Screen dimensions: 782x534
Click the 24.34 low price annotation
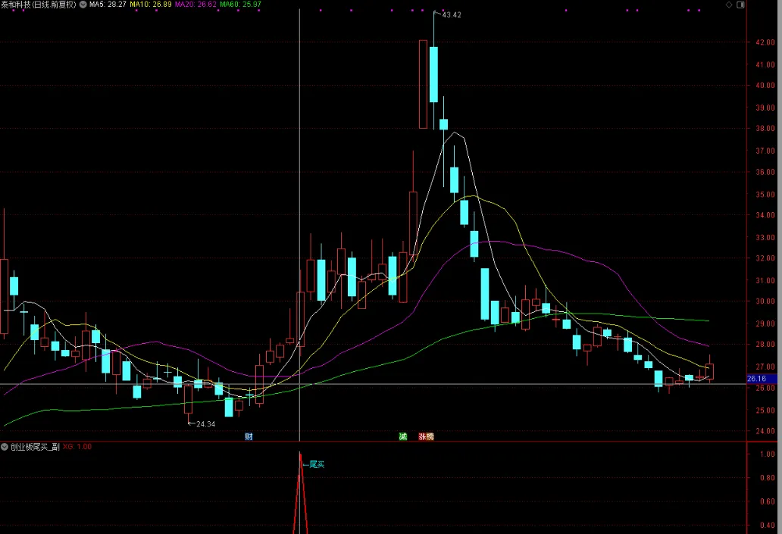[205, 424]
